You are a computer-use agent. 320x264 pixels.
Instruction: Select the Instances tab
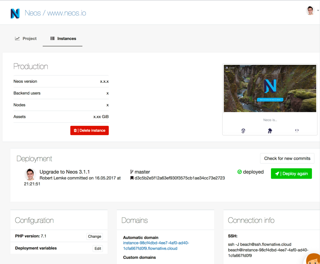pyautogui.click(x=63, y=38)
